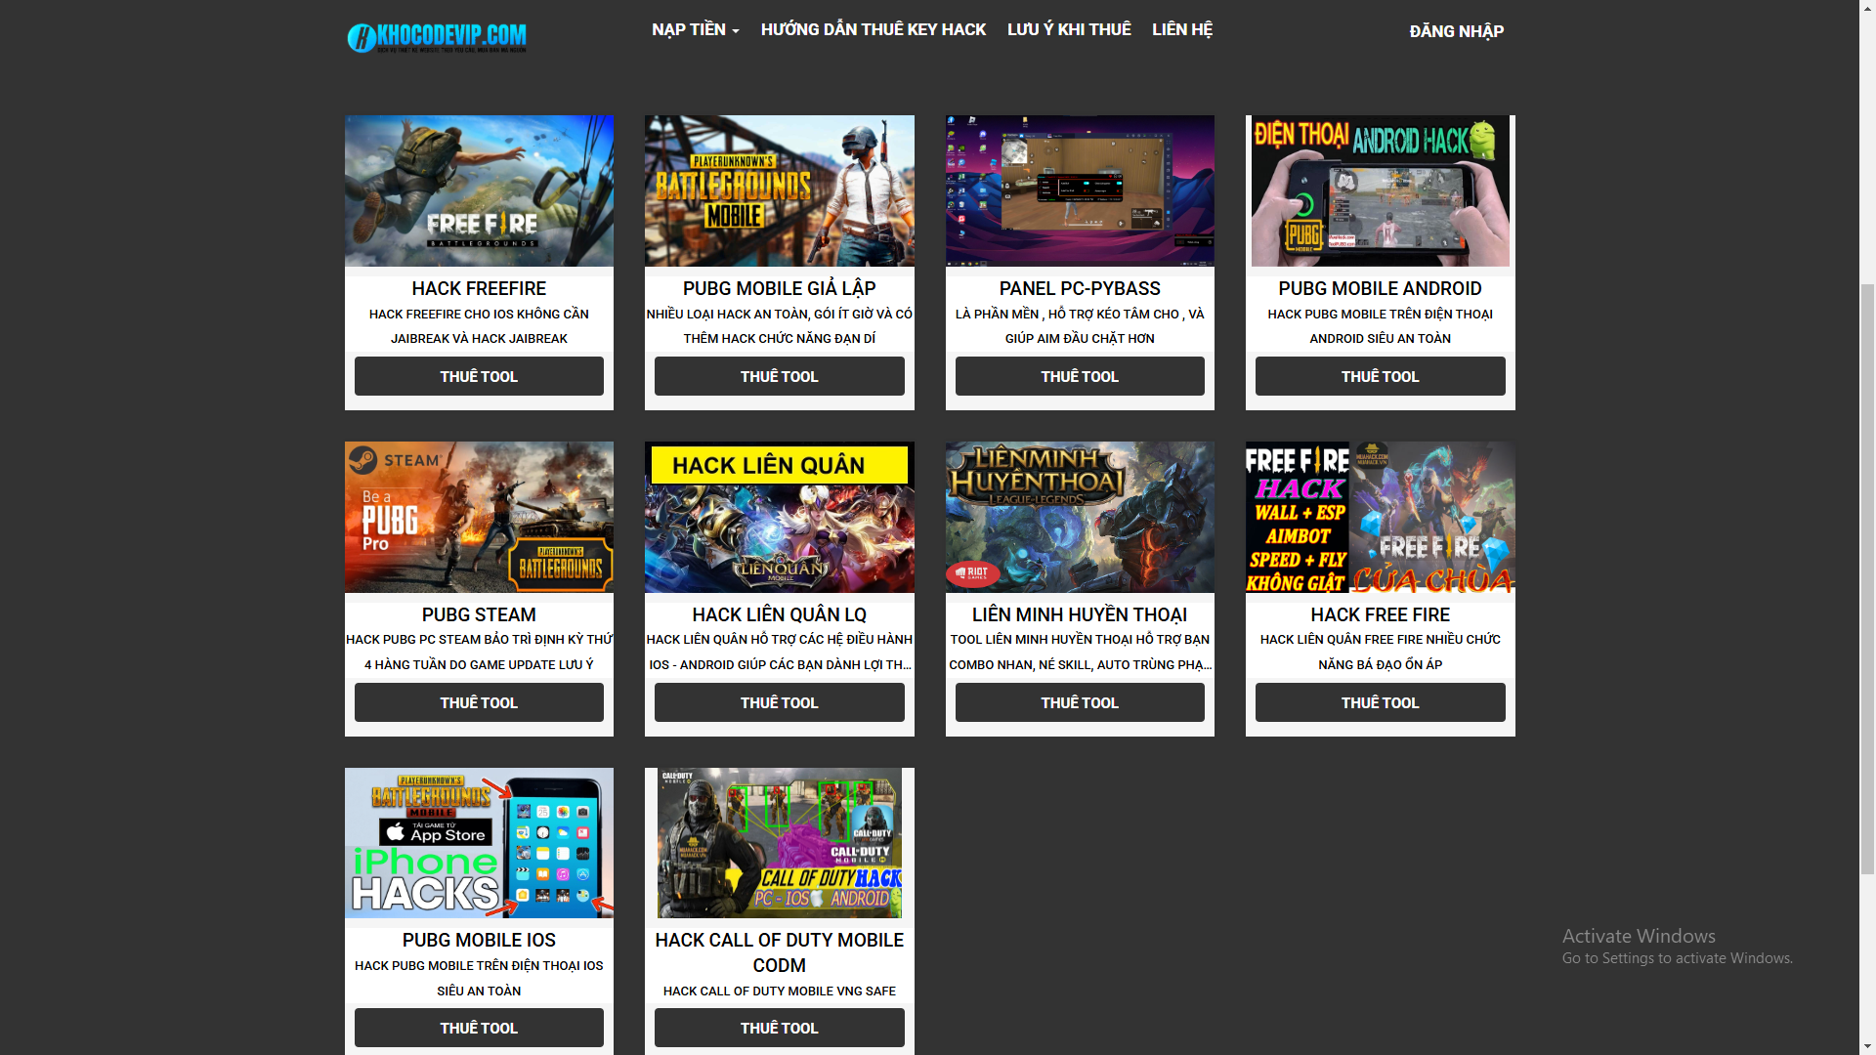
Task: Open the Nạp Tiền dropdown menu
Action: pyautogui.click(x=695, y=30)
